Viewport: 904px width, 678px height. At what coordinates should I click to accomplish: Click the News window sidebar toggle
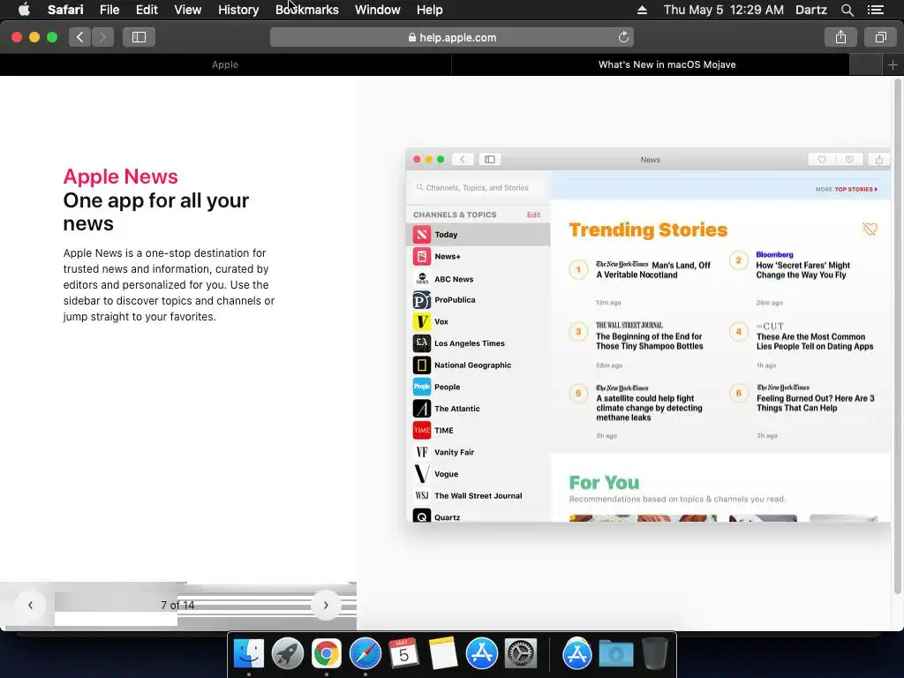(489, 160)
